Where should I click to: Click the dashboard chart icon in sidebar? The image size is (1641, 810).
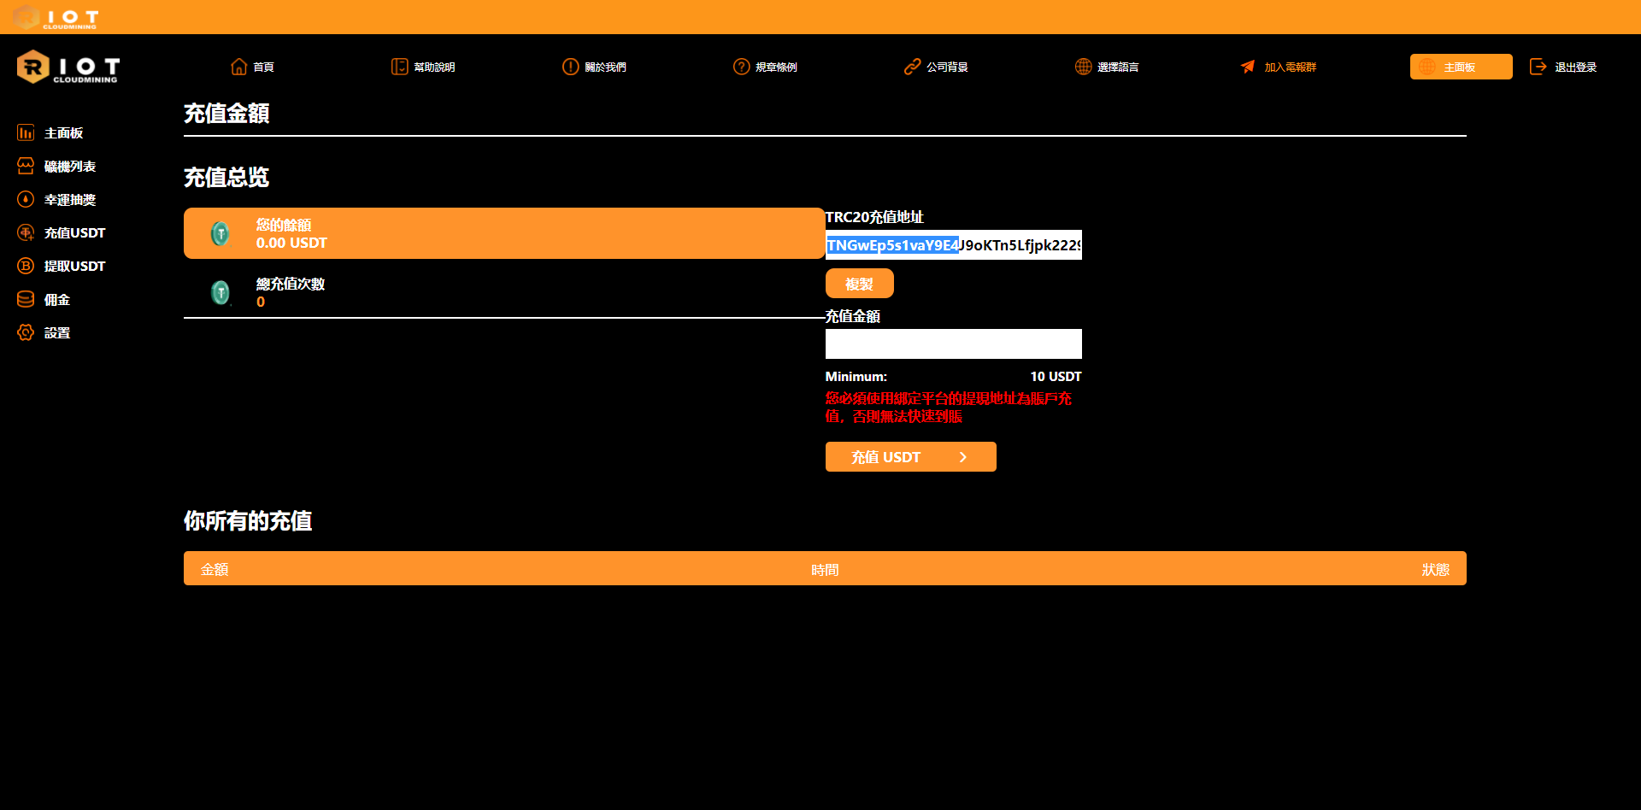coord(26,132)
